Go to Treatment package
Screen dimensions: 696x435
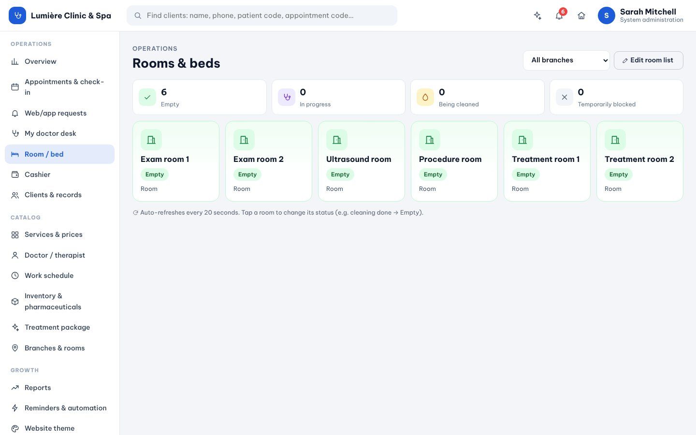click(59, 327)
